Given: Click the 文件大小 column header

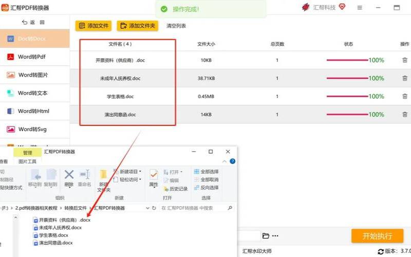Looking at the screenshot, I should click(206, 44).
